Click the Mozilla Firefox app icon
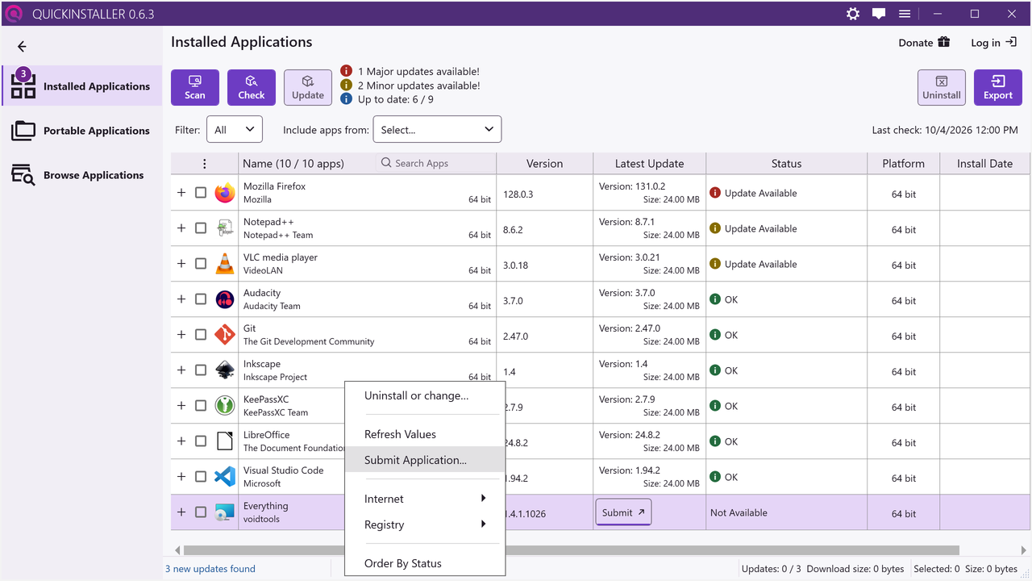The image size is (1032, 581). (x=225, y=193)
